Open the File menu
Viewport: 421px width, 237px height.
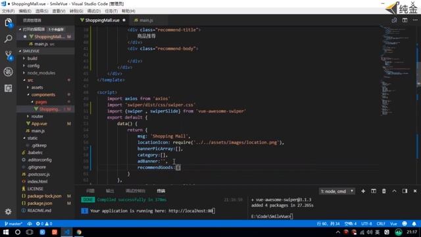point(9,11)
